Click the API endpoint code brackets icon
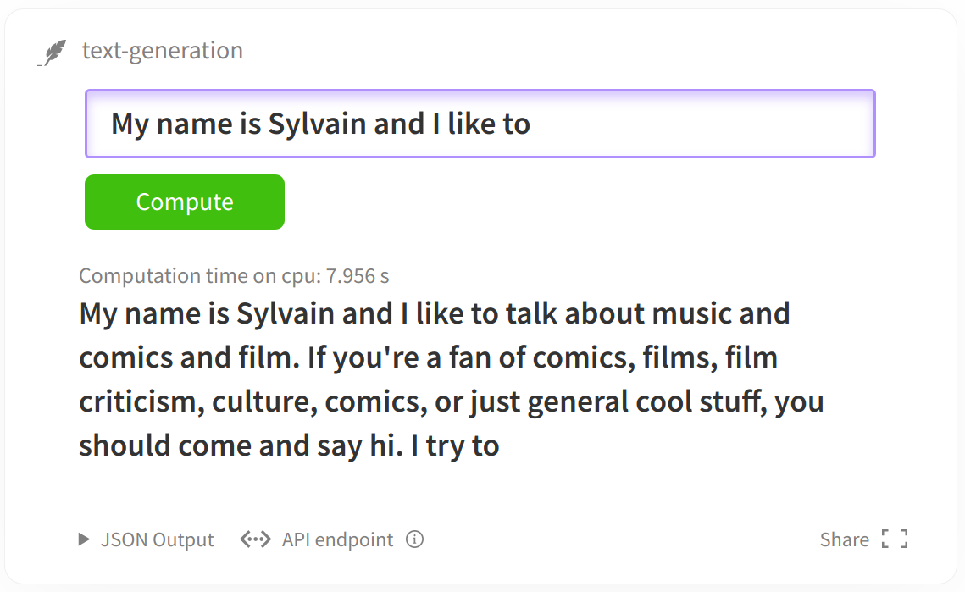The image size is (965, 592). tap(255, 539)
